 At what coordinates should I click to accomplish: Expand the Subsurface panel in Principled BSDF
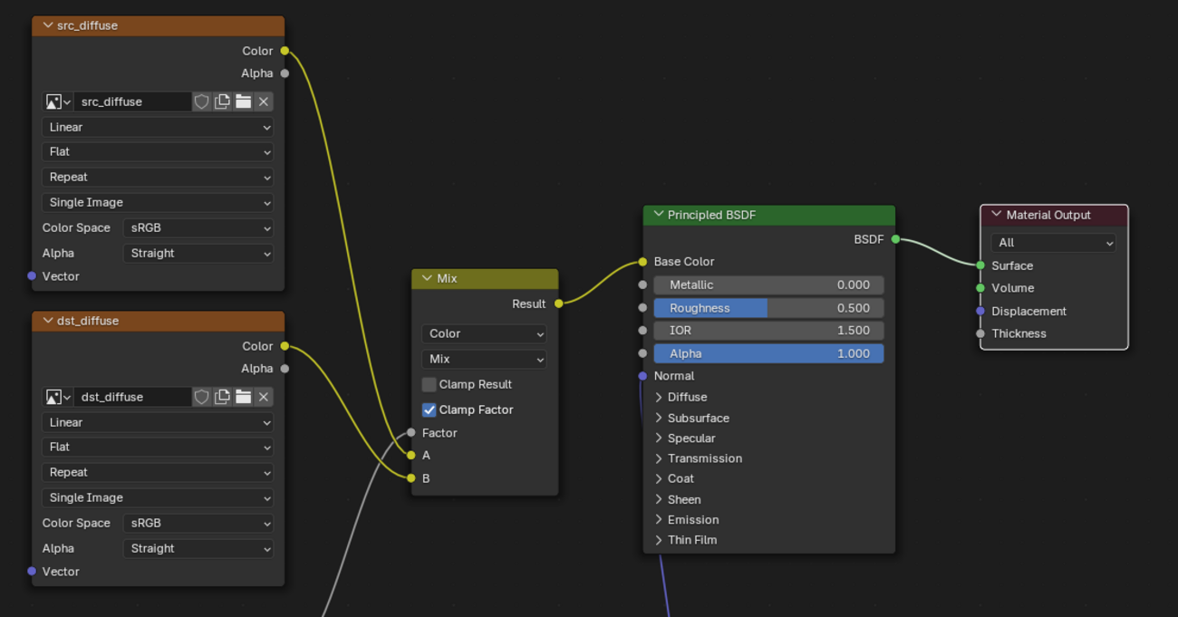[x=660, y=418]
